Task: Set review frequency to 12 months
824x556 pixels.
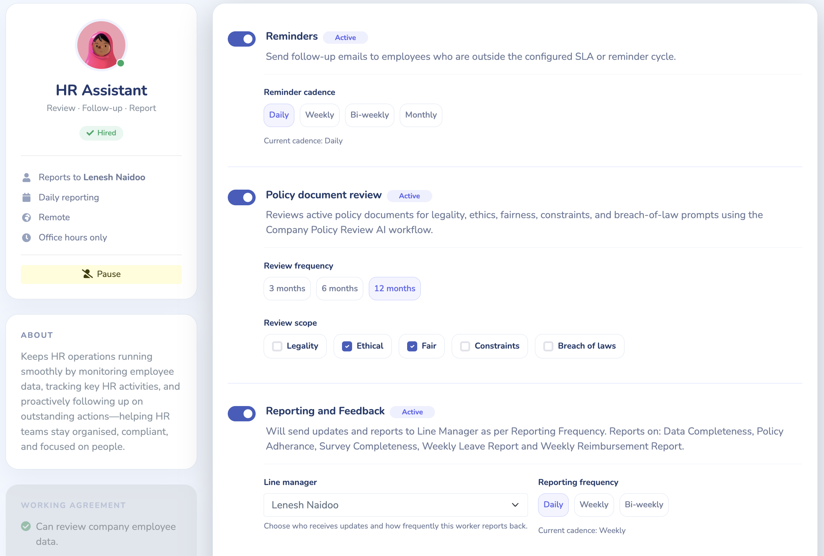Action: (395, 289)
